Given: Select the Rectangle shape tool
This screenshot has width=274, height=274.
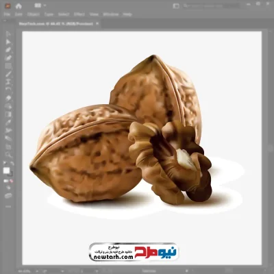Looking at the screenshot, I should (x=8, y=66).
